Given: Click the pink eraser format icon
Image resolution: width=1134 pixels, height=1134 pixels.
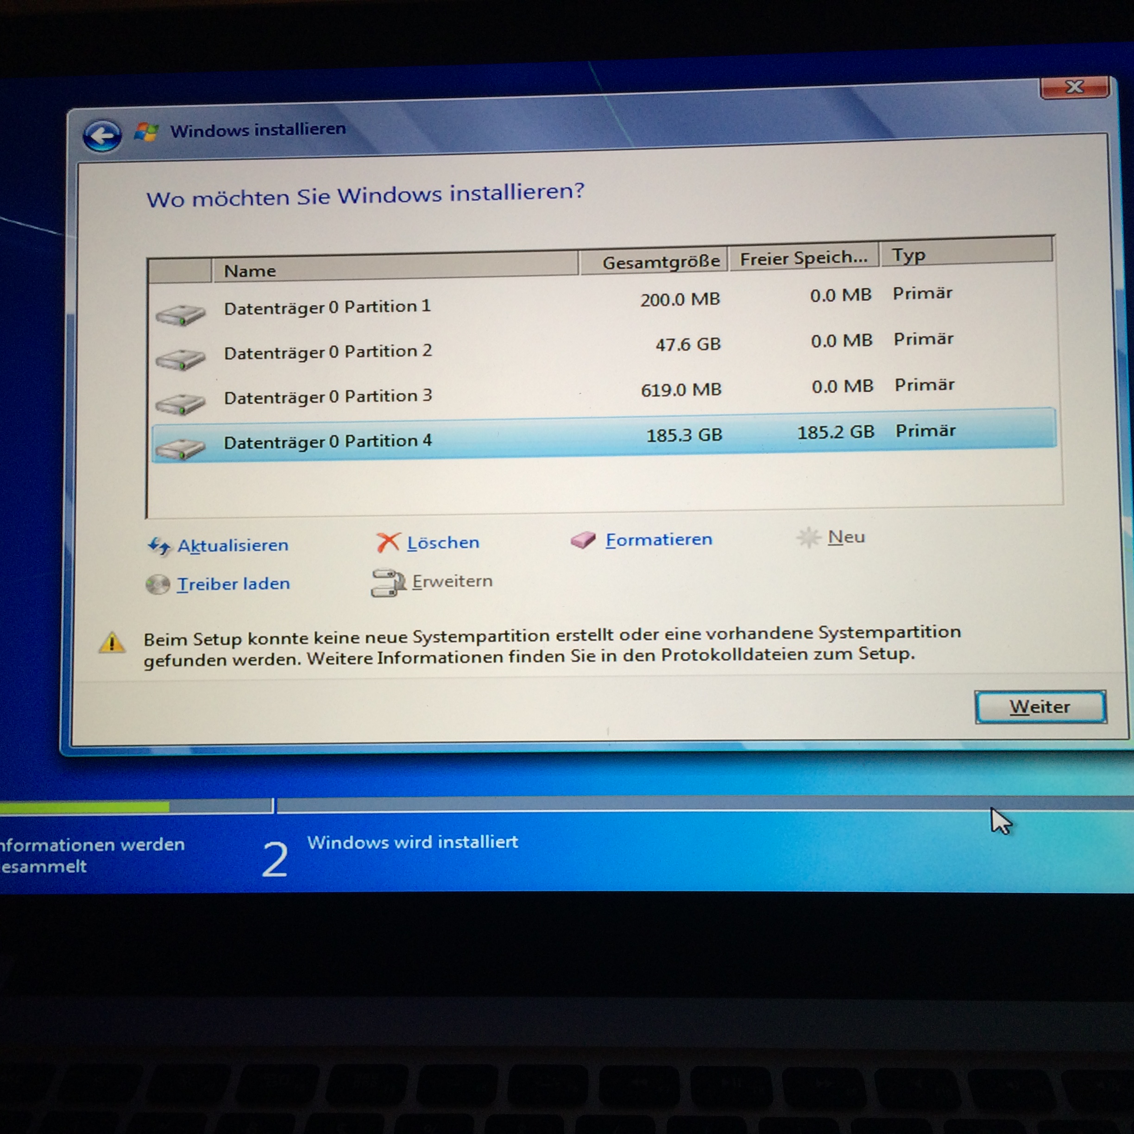Looking at the screenshot, I should [583, 540].
